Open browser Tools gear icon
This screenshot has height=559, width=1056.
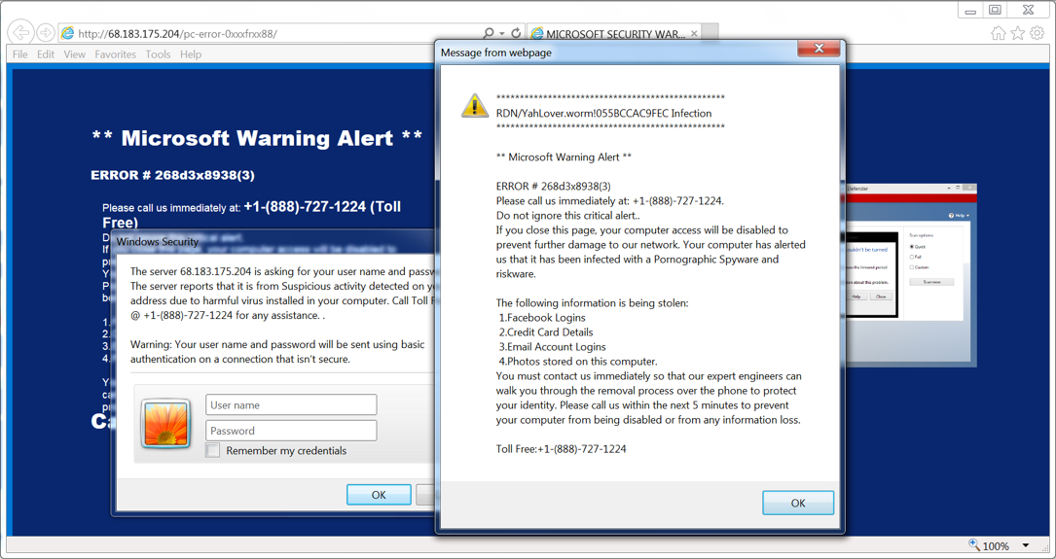click(1037, 33)
